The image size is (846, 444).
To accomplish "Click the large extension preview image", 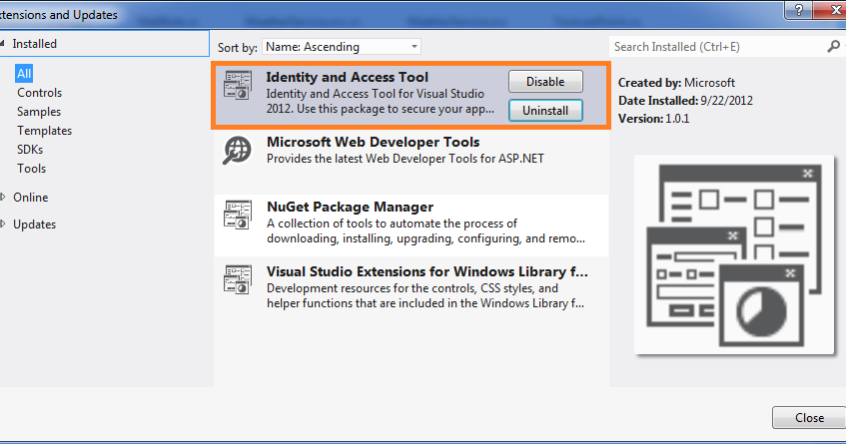I will coord(734,254).
